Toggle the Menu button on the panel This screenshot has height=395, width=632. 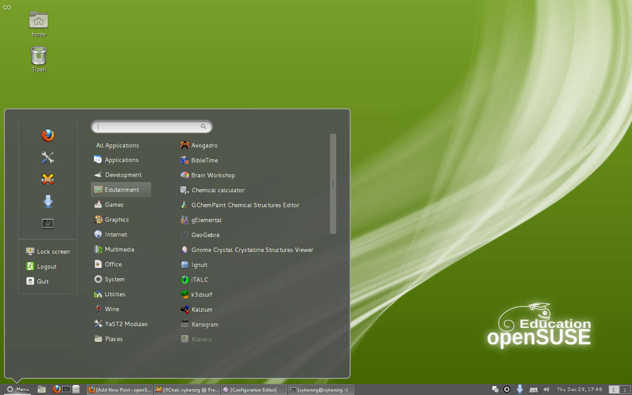(x=18, y=389)
